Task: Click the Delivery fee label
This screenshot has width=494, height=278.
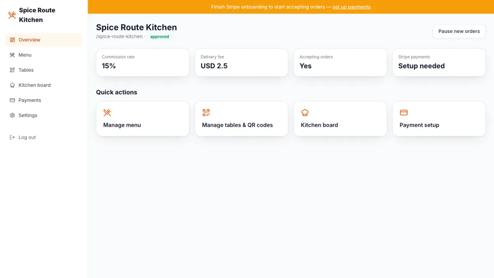Action: pyautogui.click(x=212, y=57)
